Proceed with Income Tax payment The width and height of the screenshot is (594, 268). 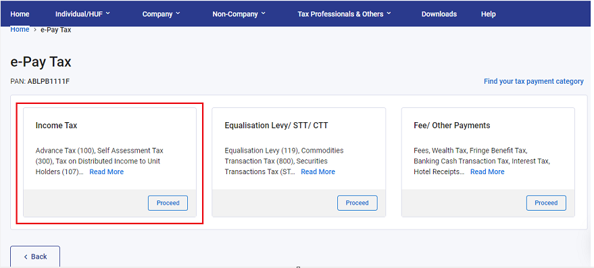168,203
